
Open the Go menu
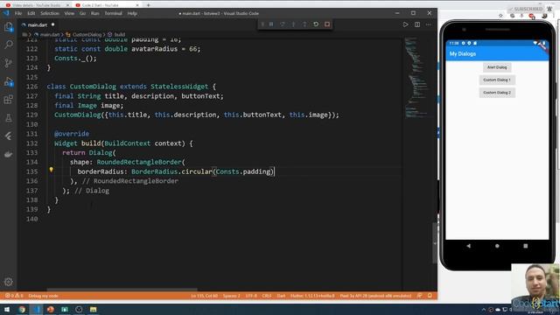pos(82,13)
